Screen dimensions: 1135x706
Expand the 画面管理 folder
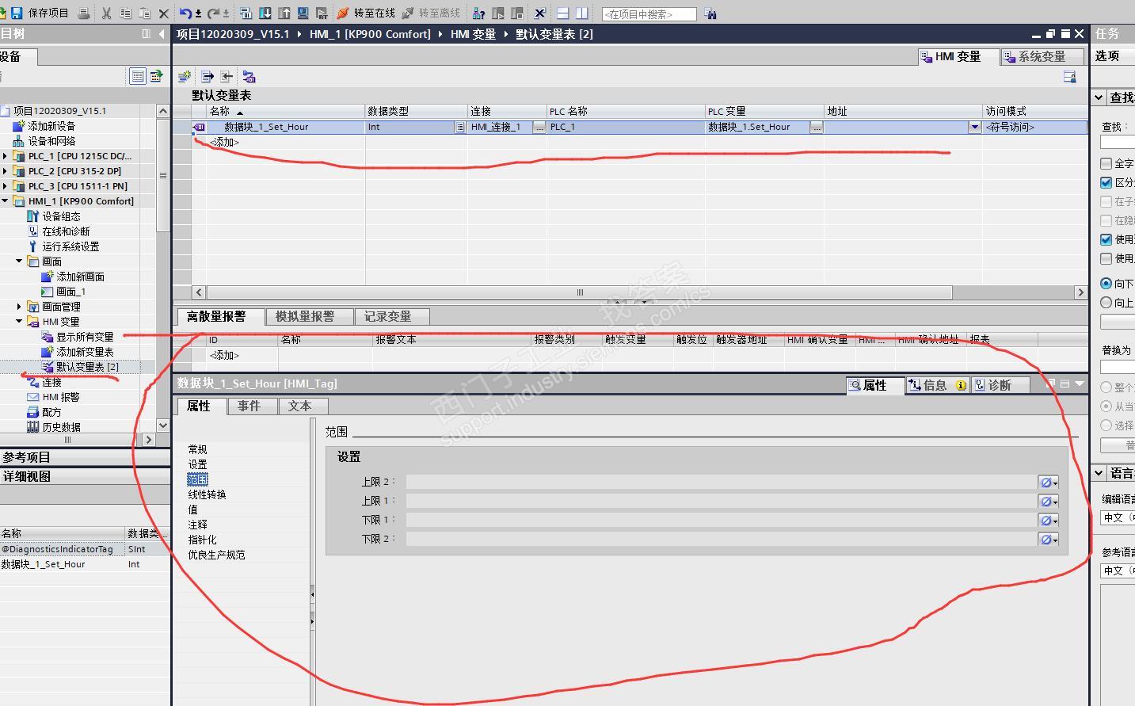(x=20, y=307)
